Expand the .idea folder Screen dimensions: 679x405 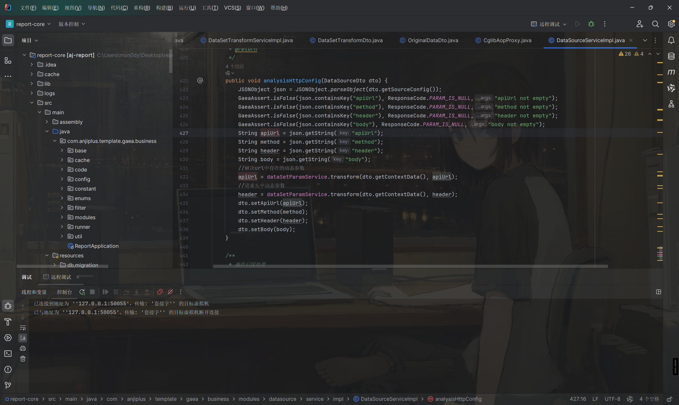tap(32, 65)
